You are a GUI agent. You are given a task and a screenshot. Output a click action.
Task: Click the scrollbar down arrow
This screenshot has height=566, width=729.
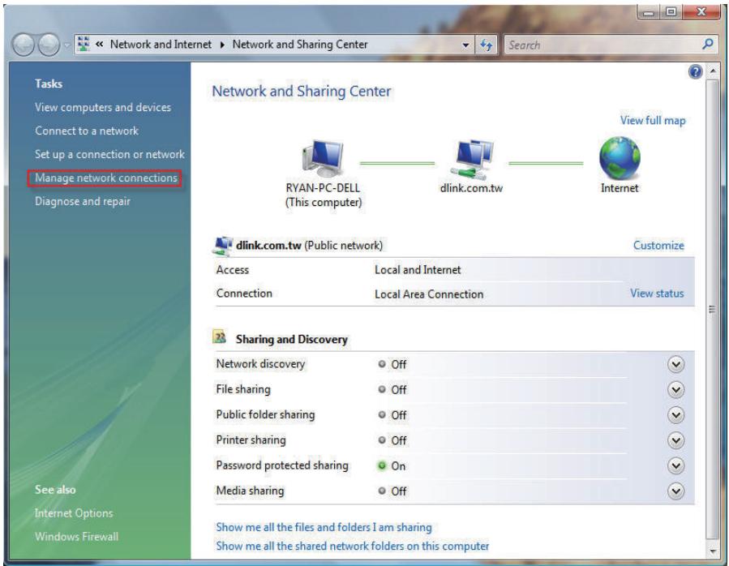[x=712, y=551]
